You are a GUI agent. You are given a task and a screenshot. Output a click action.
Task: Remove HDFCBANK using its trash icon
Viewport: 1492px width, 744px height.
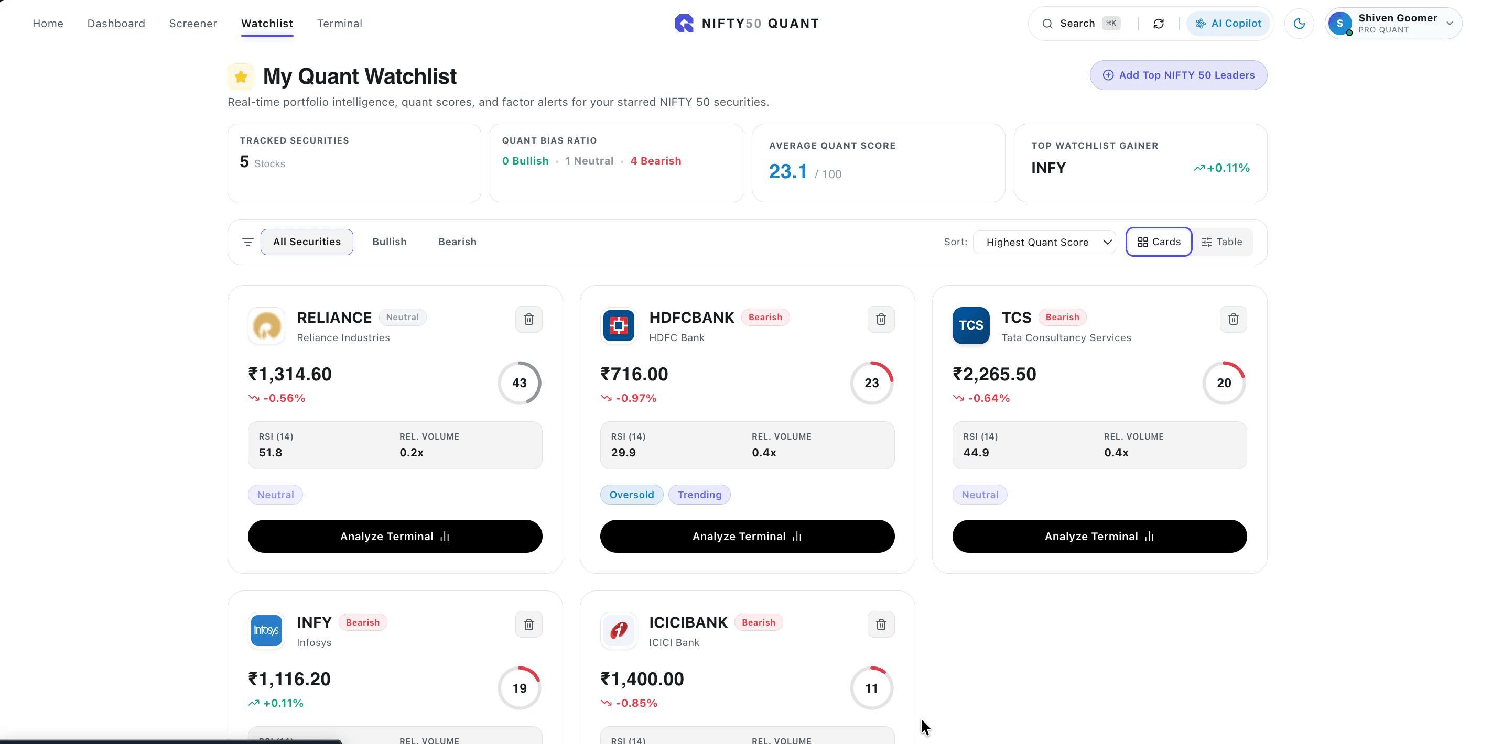(x=880, y=319)
